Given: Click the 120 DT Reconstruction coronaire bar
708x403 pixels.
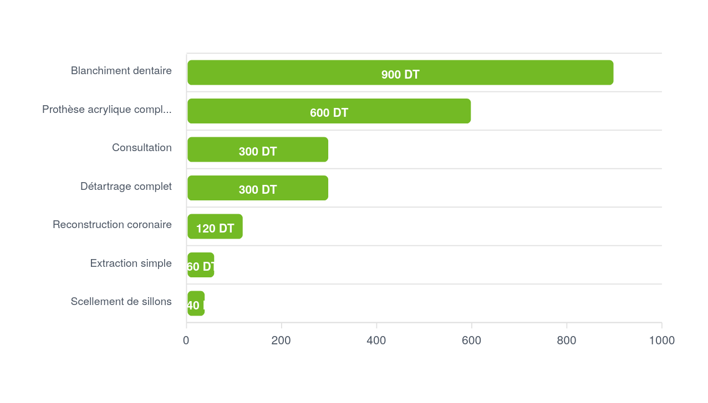Looking at the screenshot, I should (215, 226).
